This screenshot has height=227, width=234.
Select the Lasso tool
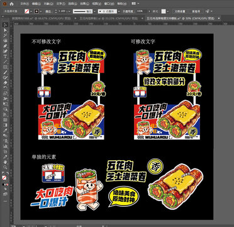click(5, 40)
